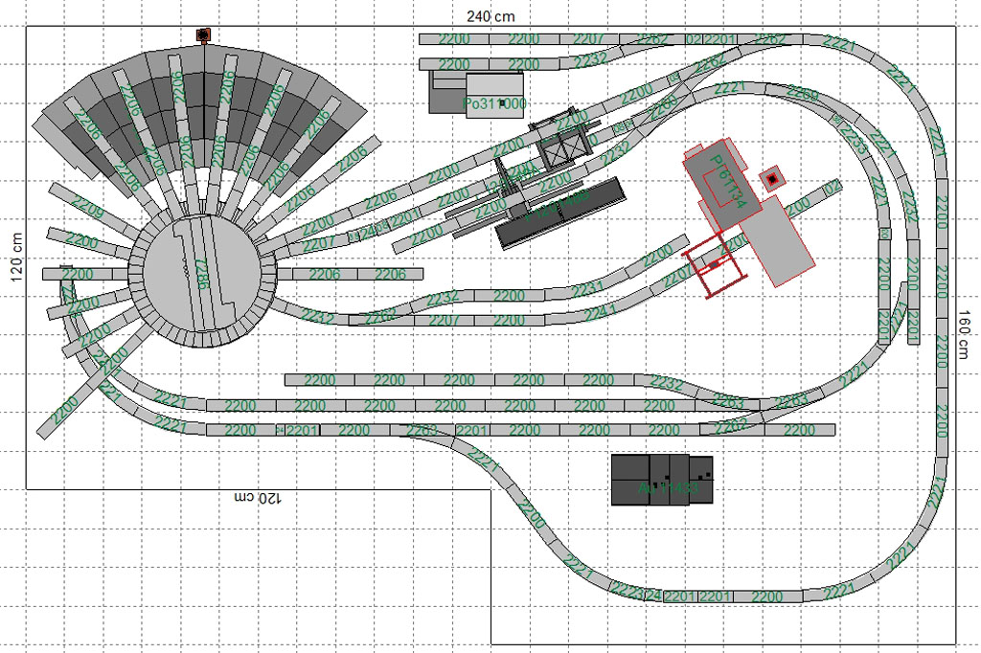The height and width of the screenshot is (653, 981).
Task: Click the 2232 turnout on the second top row
Action: click(591, 61)
